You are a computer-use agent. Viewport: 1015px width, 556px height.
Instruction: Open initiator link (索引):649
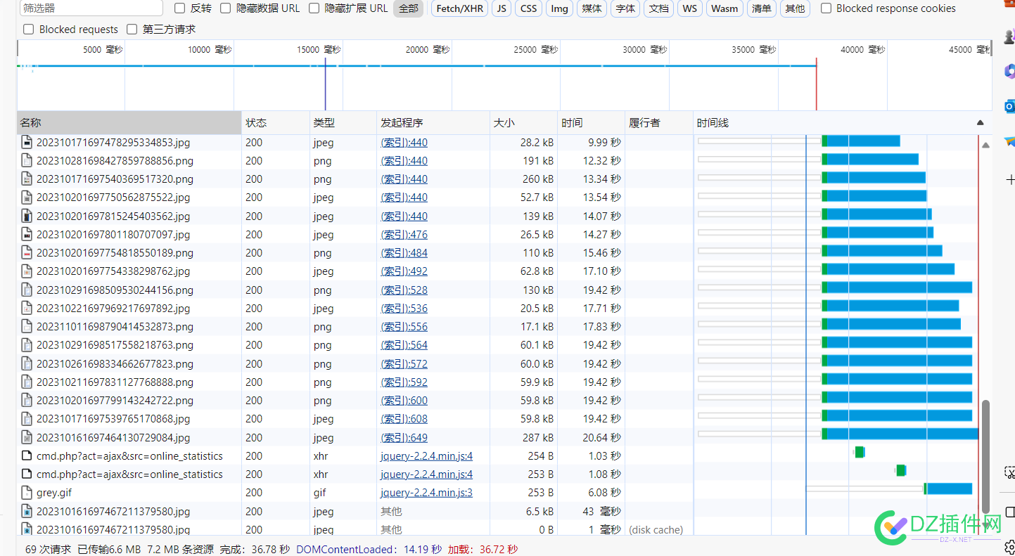404,438
